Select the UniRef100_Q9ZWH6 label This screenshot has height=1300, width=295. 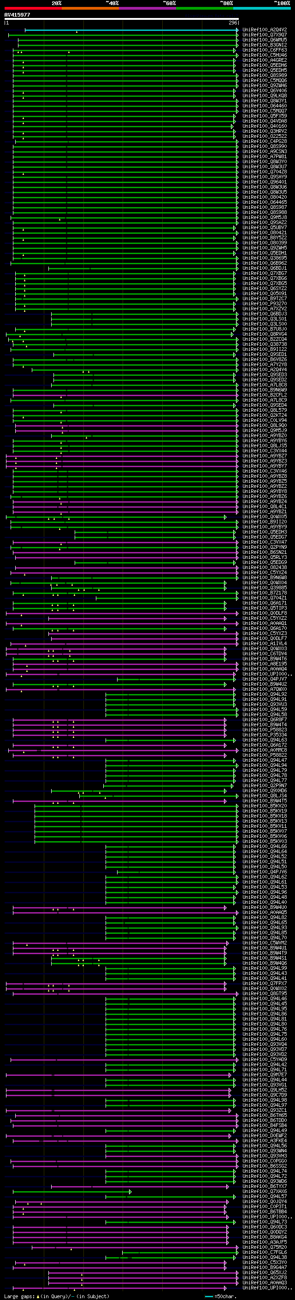tap(265, 85)
